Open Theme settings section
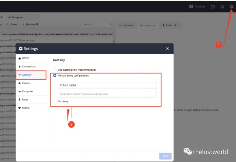The image size is (236, 162). click(x=32, y=108)
